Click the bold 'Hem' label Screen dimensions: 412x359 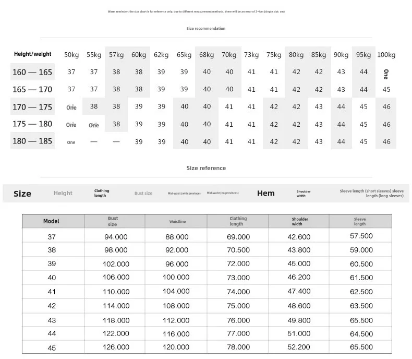pyautogui.click(x=266, y=194)
